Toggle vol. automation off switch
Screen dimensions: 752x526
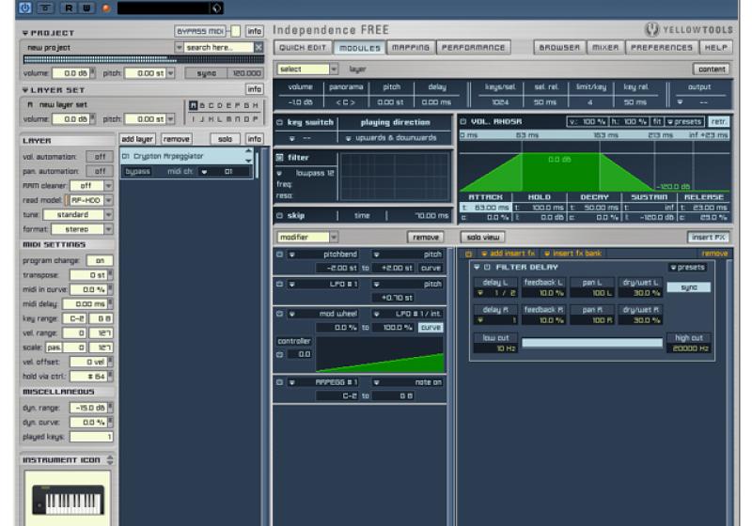pos(99,157)
